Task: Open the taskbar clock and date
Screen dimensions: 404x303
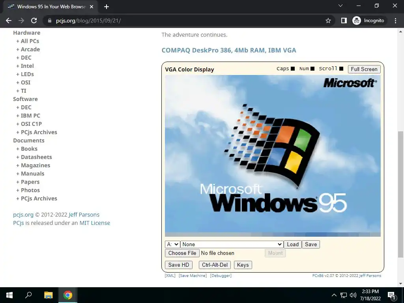Action: pyautogui.click(x=370, y=295)
